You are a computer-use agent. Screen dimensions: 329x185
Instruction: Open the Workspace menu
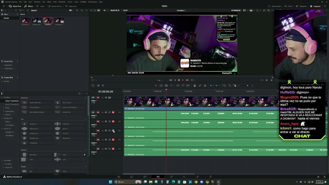pyautogui.click(x=93, y=2)
